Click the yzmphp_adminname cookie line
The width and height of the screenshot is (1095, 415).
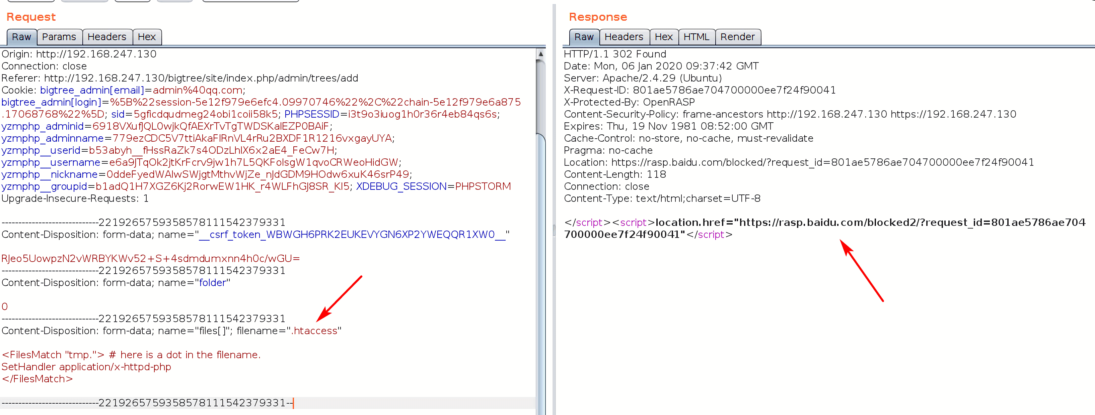tap(198, 138)
